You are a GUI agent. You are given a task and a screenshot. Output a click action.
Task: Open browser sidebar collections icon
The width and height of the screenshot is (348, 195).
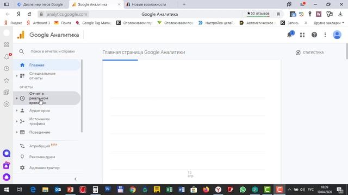7,93
